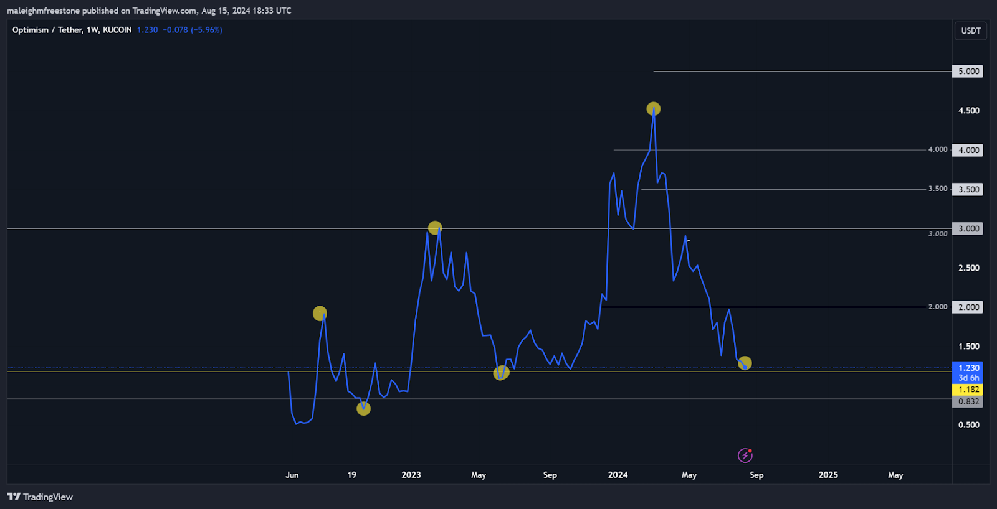The height and width of the screenshot is (509, 997).
Task: Click the blue 1.230 current price label
Action: click(968, 368)
